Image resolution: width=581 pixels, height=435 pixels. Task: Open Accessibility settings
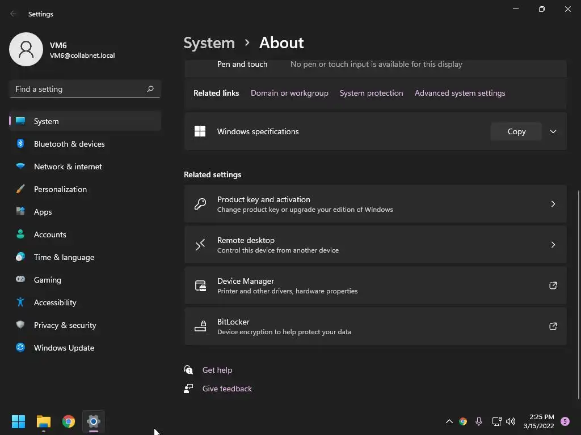[54, 302]
